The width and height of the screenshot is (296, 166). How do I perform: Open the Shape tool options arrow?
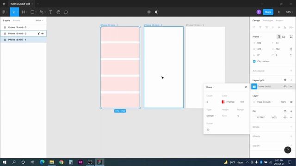pyautogui.click(x=36, y=12)
